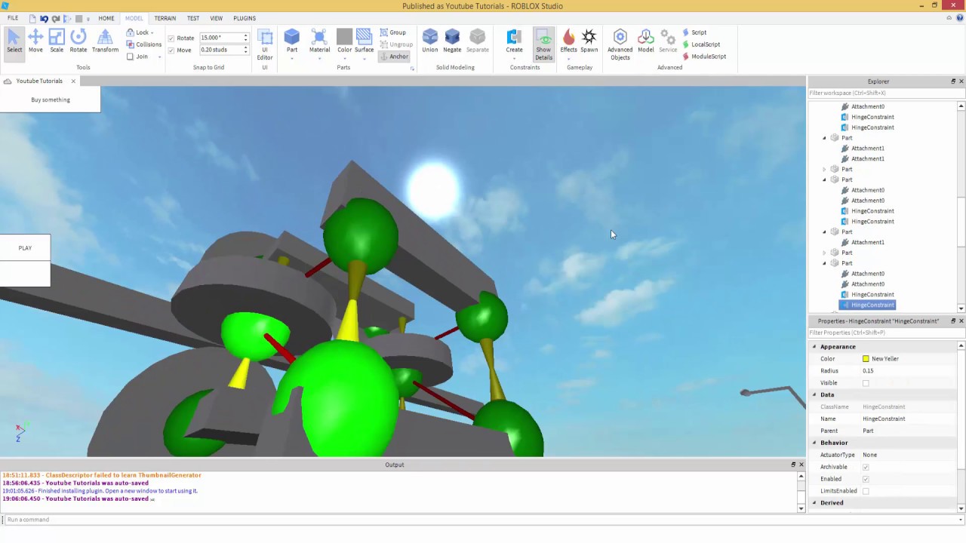Insert a Model object
966x543 pixels.
(x=646, y=41)
